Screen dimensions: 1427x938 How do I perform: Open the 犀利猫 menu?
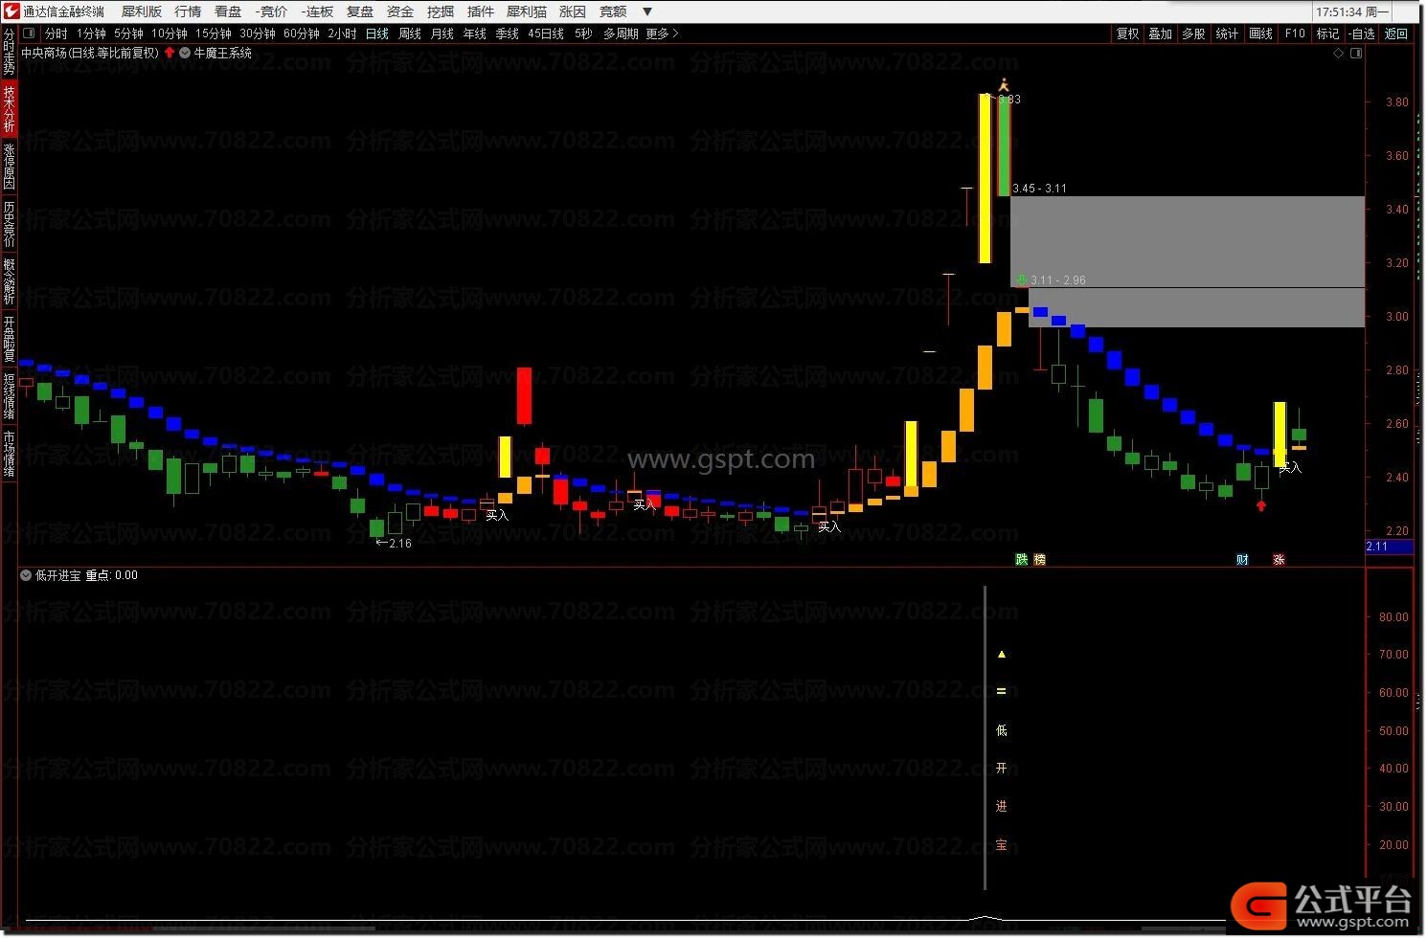[x=527, y=11]
